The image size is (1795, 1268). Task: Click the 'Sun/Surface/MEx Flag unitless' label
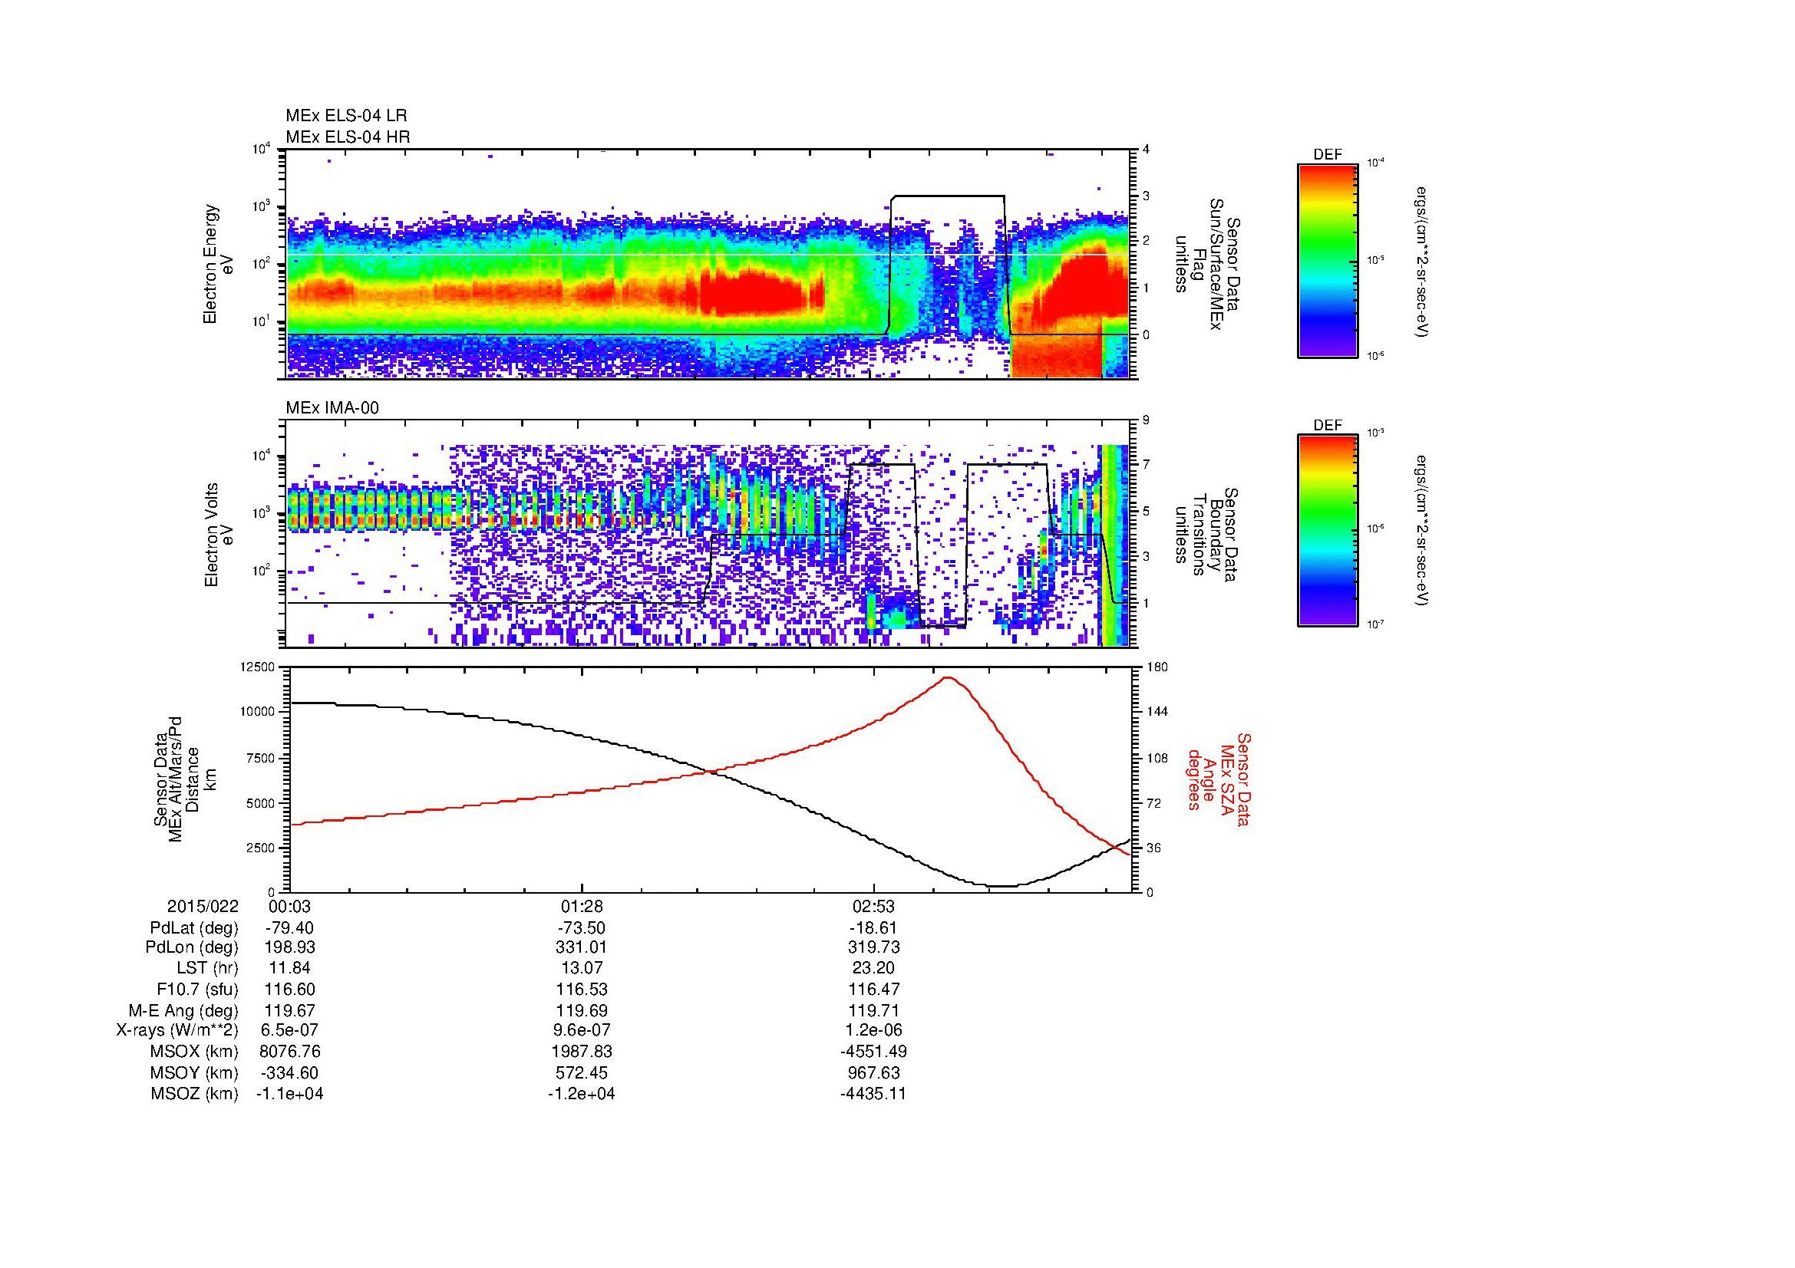[1208, 264]
